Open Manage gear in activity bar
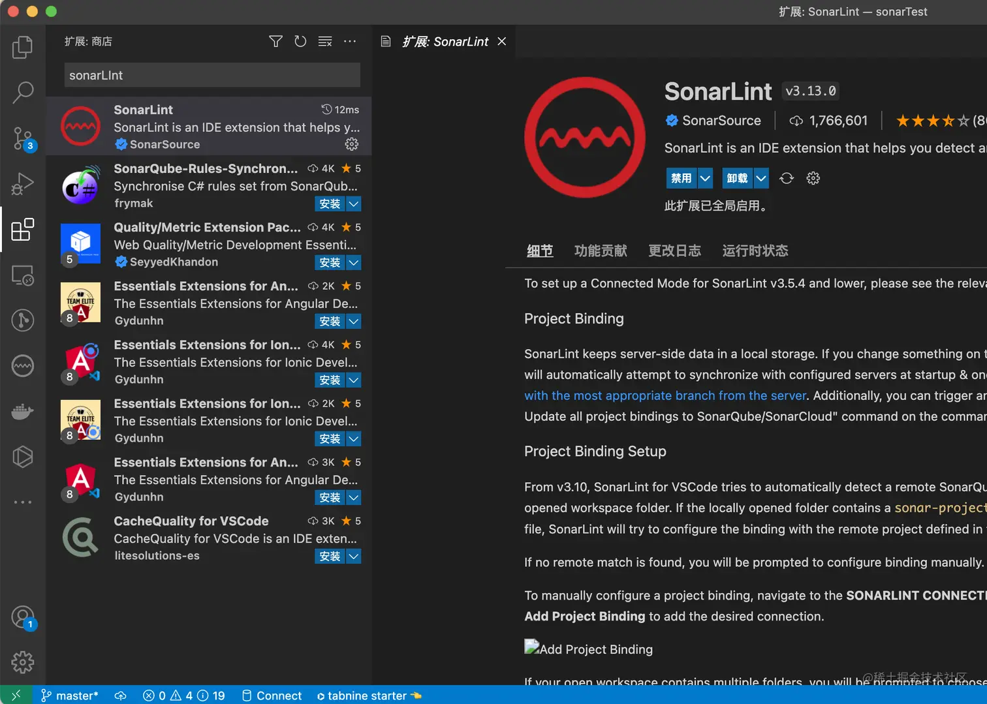This screenshot has width=987, height=704. 23,662
